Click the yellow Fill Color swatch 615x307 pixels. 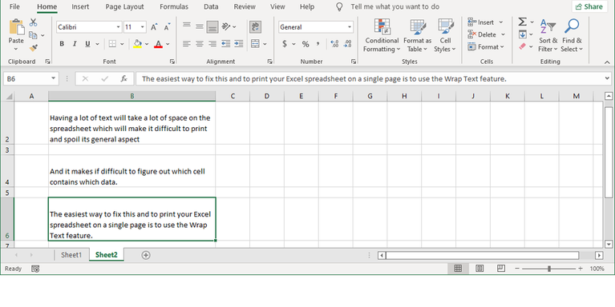tap(137, 44)
